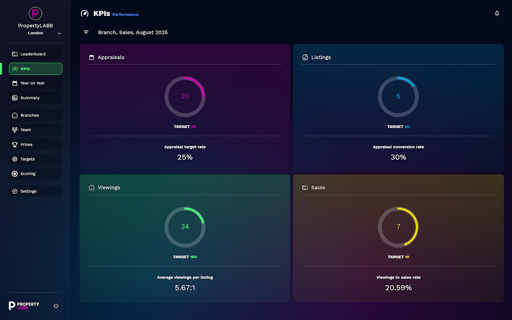The image size is (512, 320).
Task: Click the Sales card icon
Action: coord(305,188)
